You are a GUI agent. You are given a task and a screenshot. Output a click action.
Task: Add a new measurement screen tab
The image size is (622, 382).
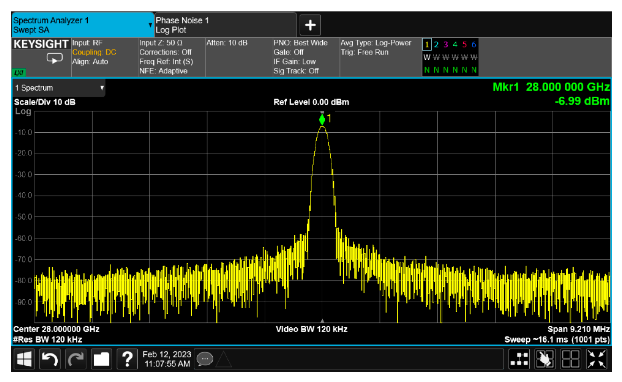310,25
